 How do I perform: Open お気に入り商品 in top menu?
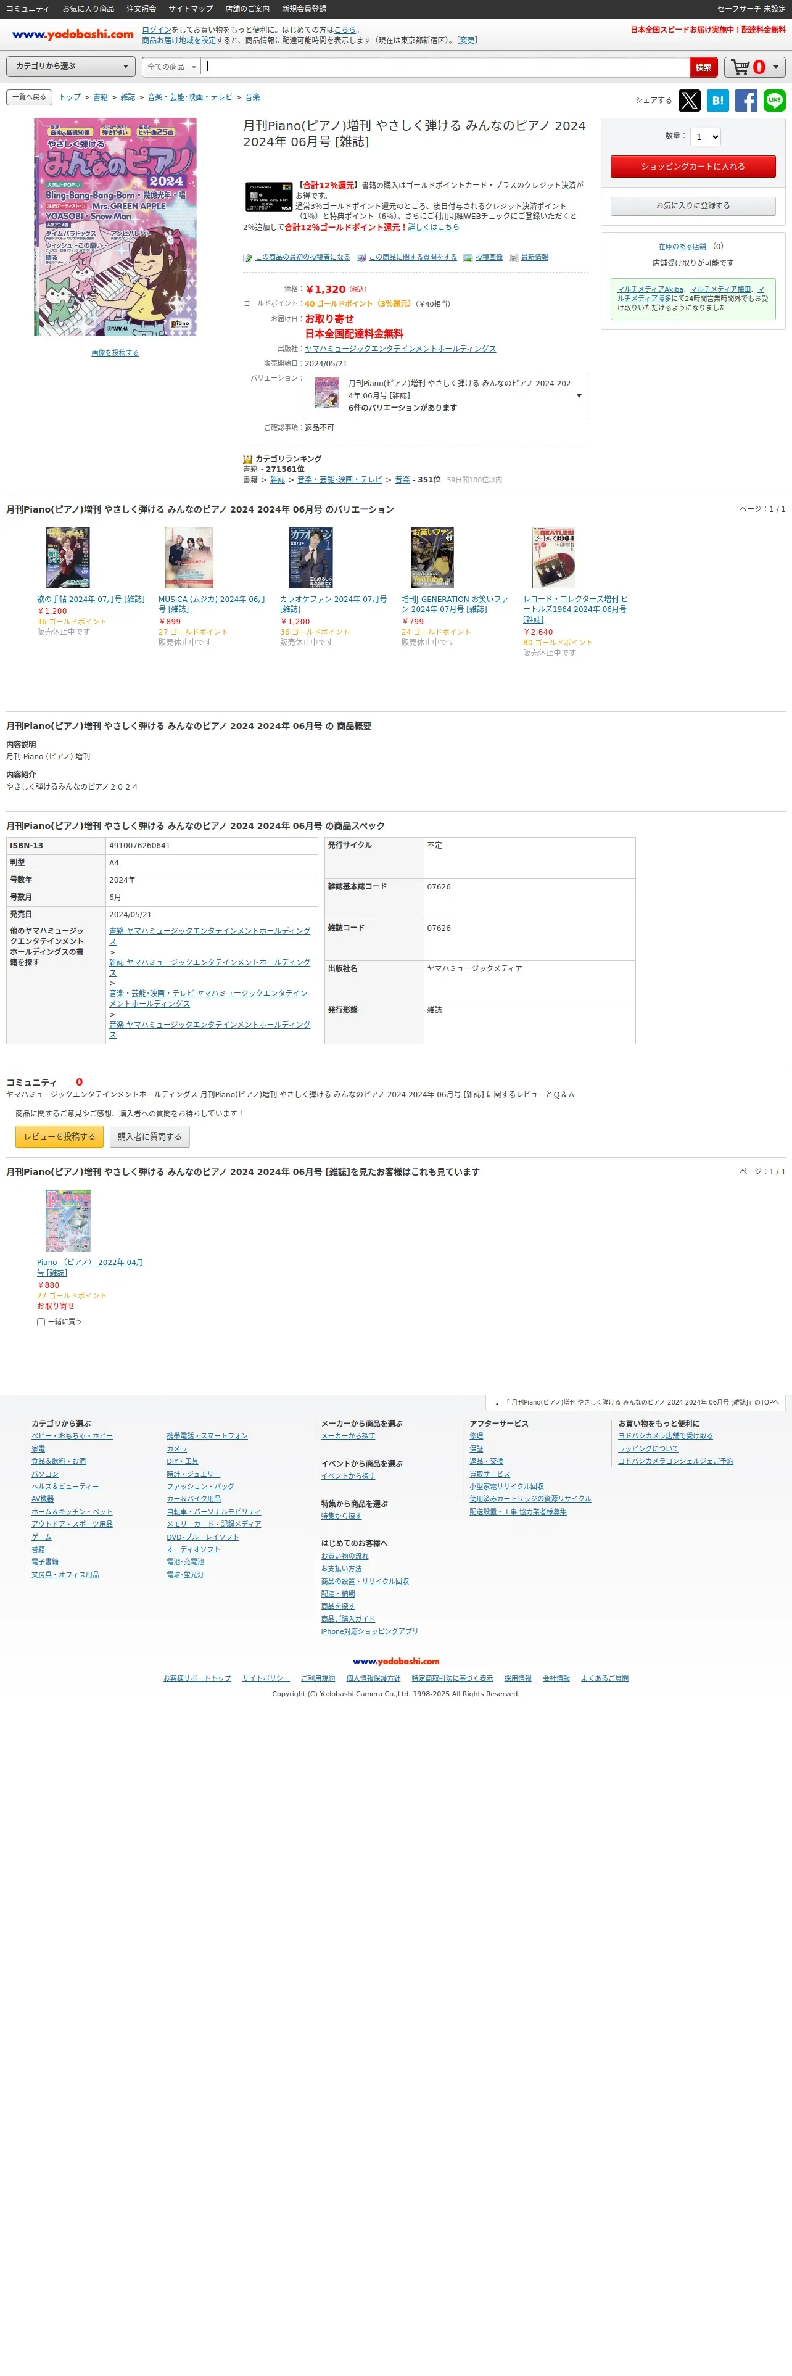point(88,8)
